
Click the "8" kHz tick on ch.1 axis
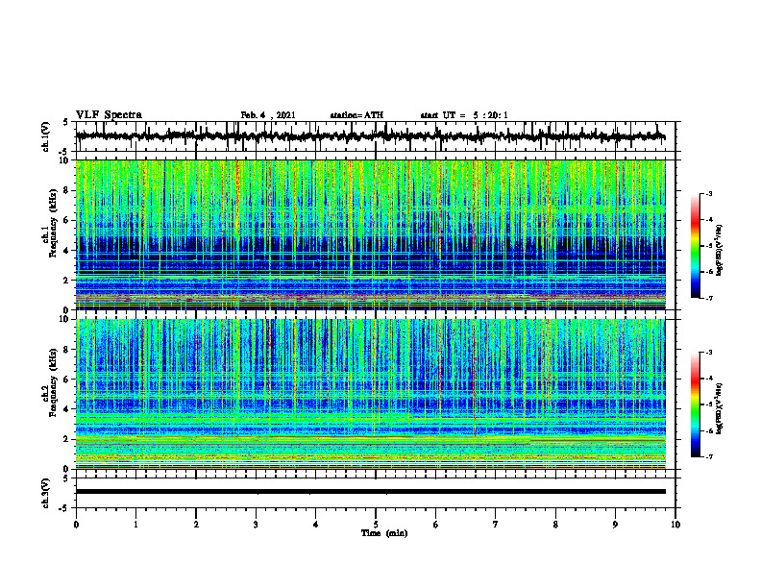pos(66,190)
